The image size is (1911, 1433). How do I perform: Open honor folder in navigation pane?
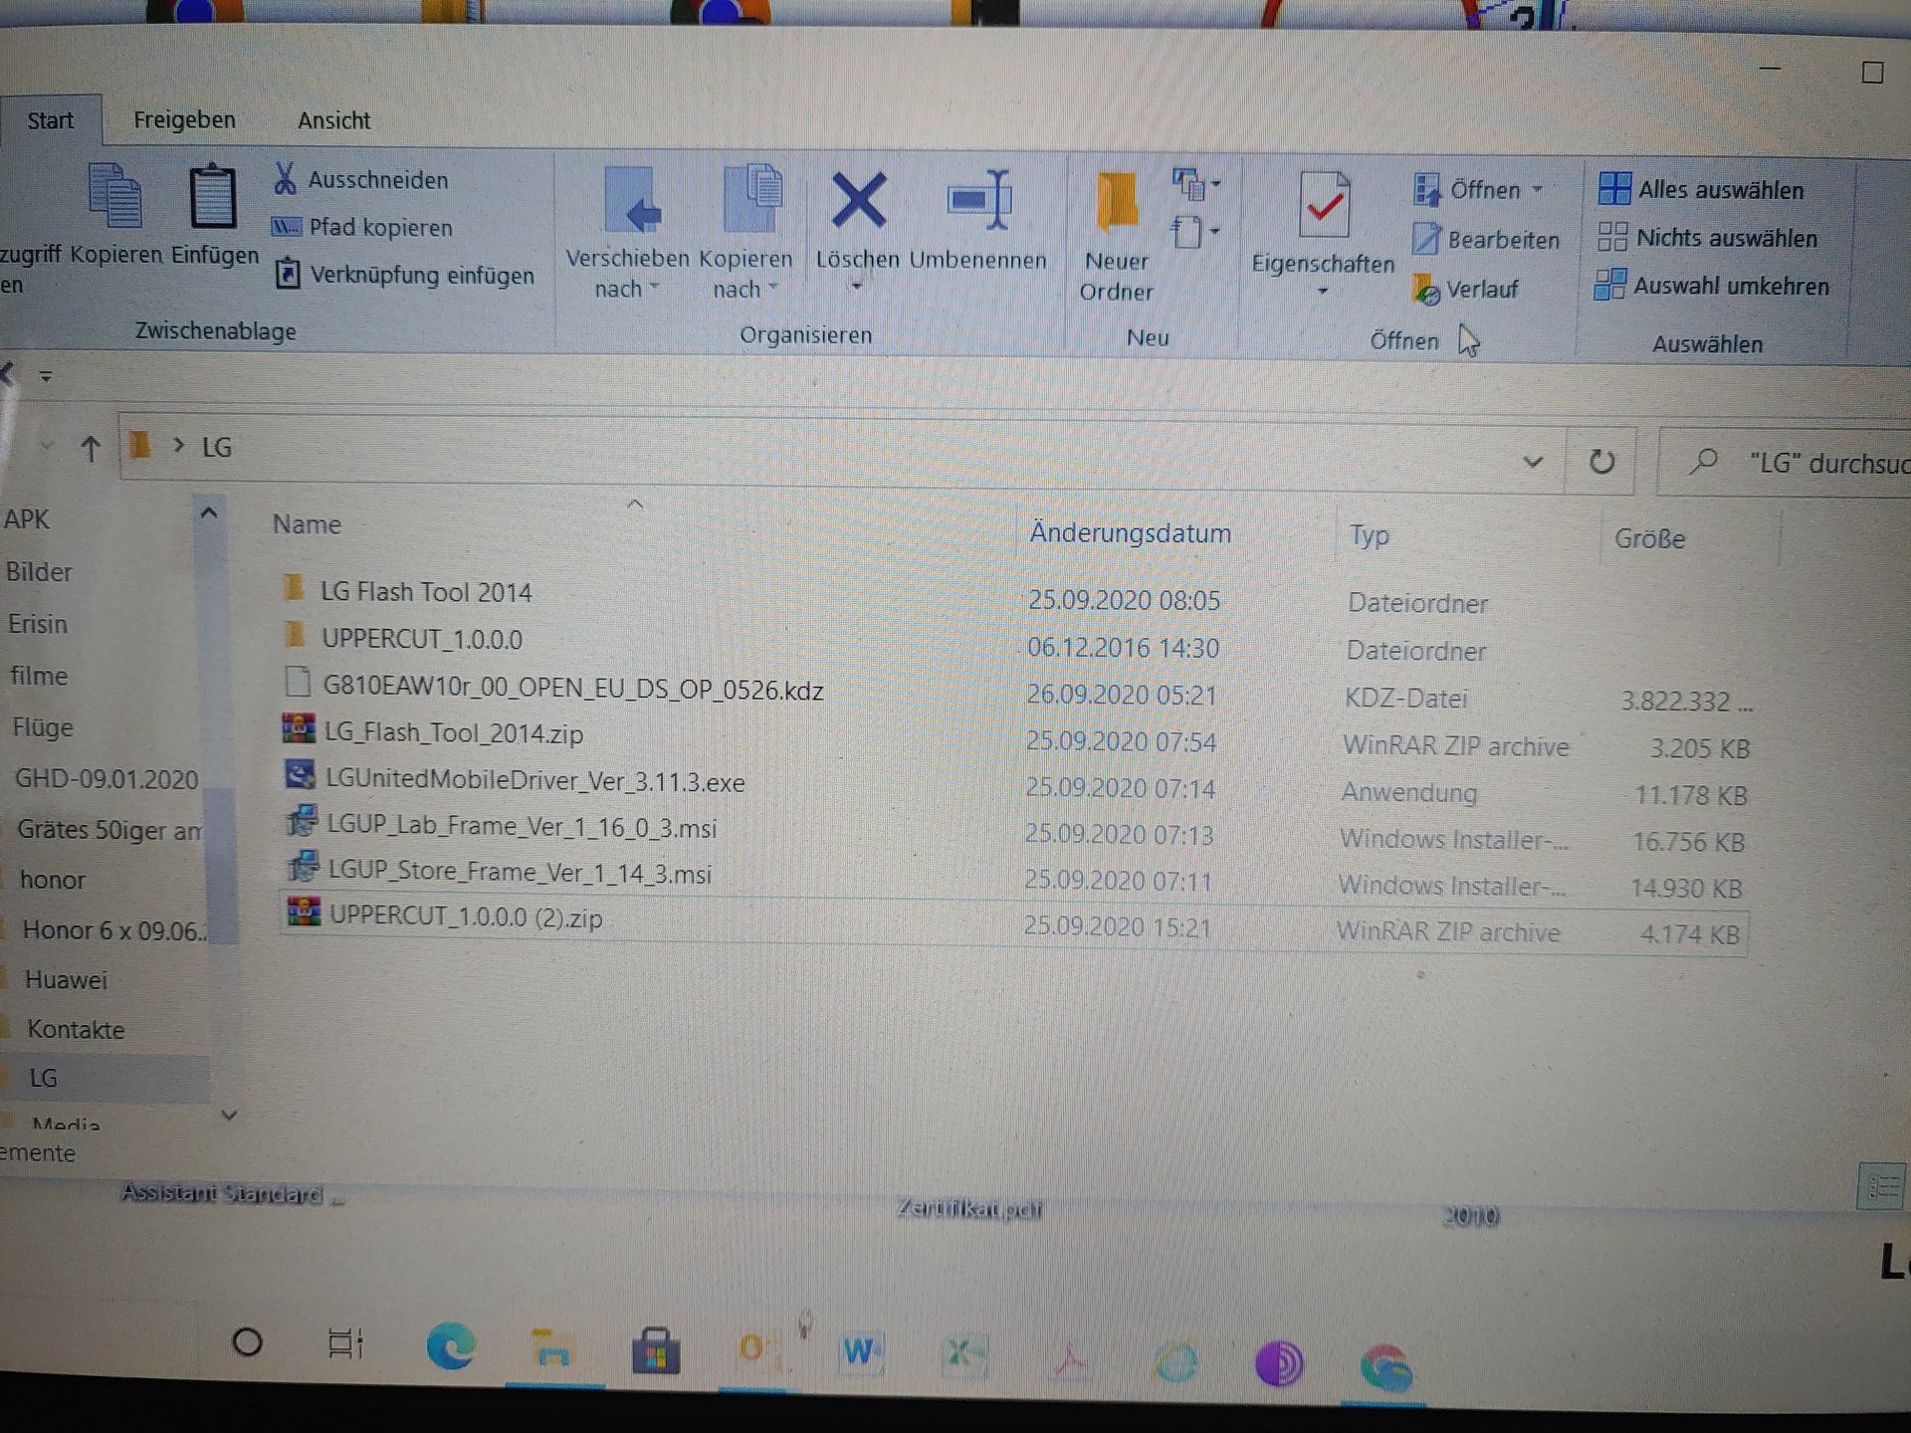point(52,880)
